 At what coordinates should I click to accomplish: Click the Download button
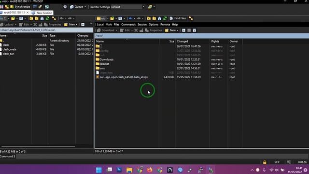tap(106, 30)
